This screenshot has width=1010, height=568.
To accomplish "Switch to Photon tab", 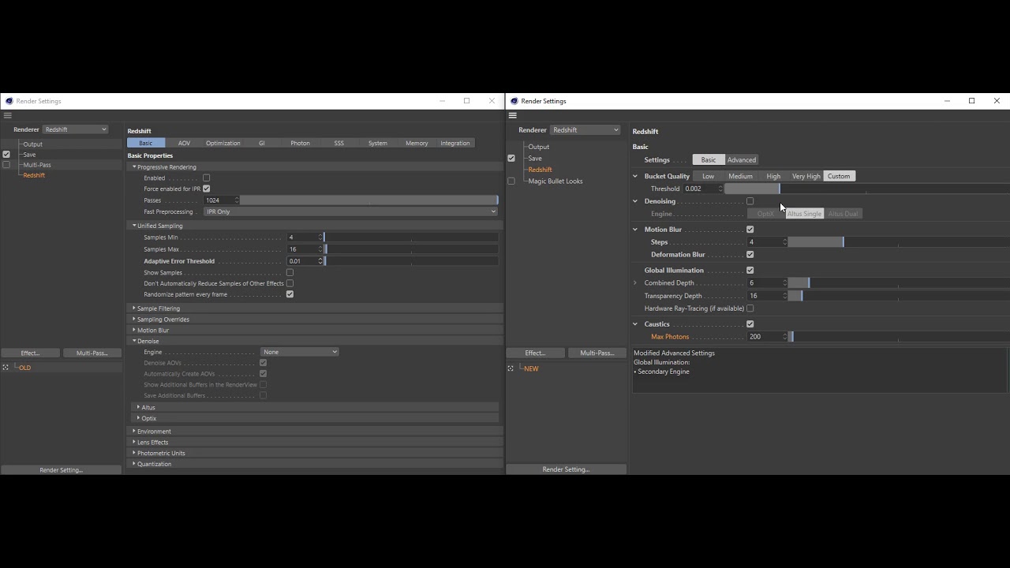I will pos(300,143).
